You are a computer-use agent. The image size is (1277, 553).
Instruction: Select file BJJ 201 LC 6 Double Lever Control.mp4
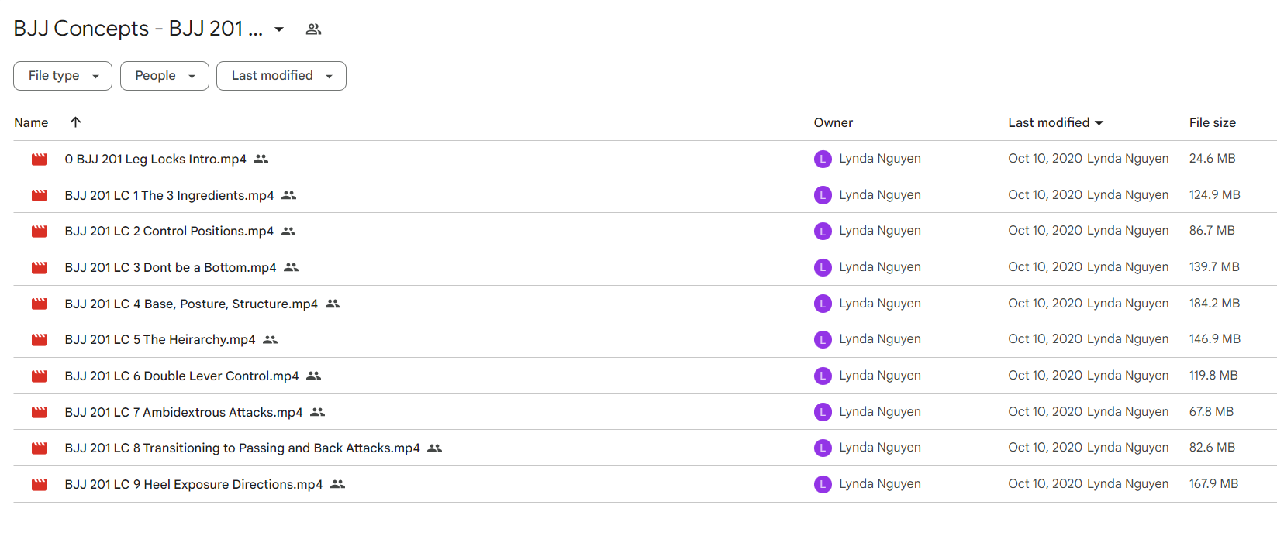click(181, 376)
